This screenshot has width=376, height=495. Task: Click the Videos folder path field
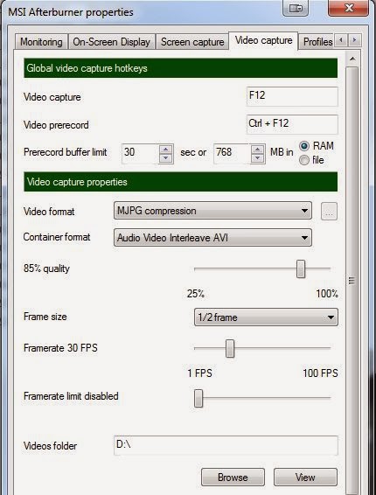[x=226, y=445]
